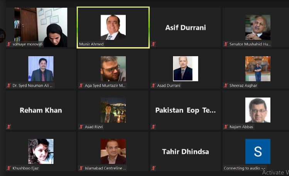This screenshot has width=289, height=176.
Task: Click muted mic icon beside Asad Rizvi
Action: point(81,127)
